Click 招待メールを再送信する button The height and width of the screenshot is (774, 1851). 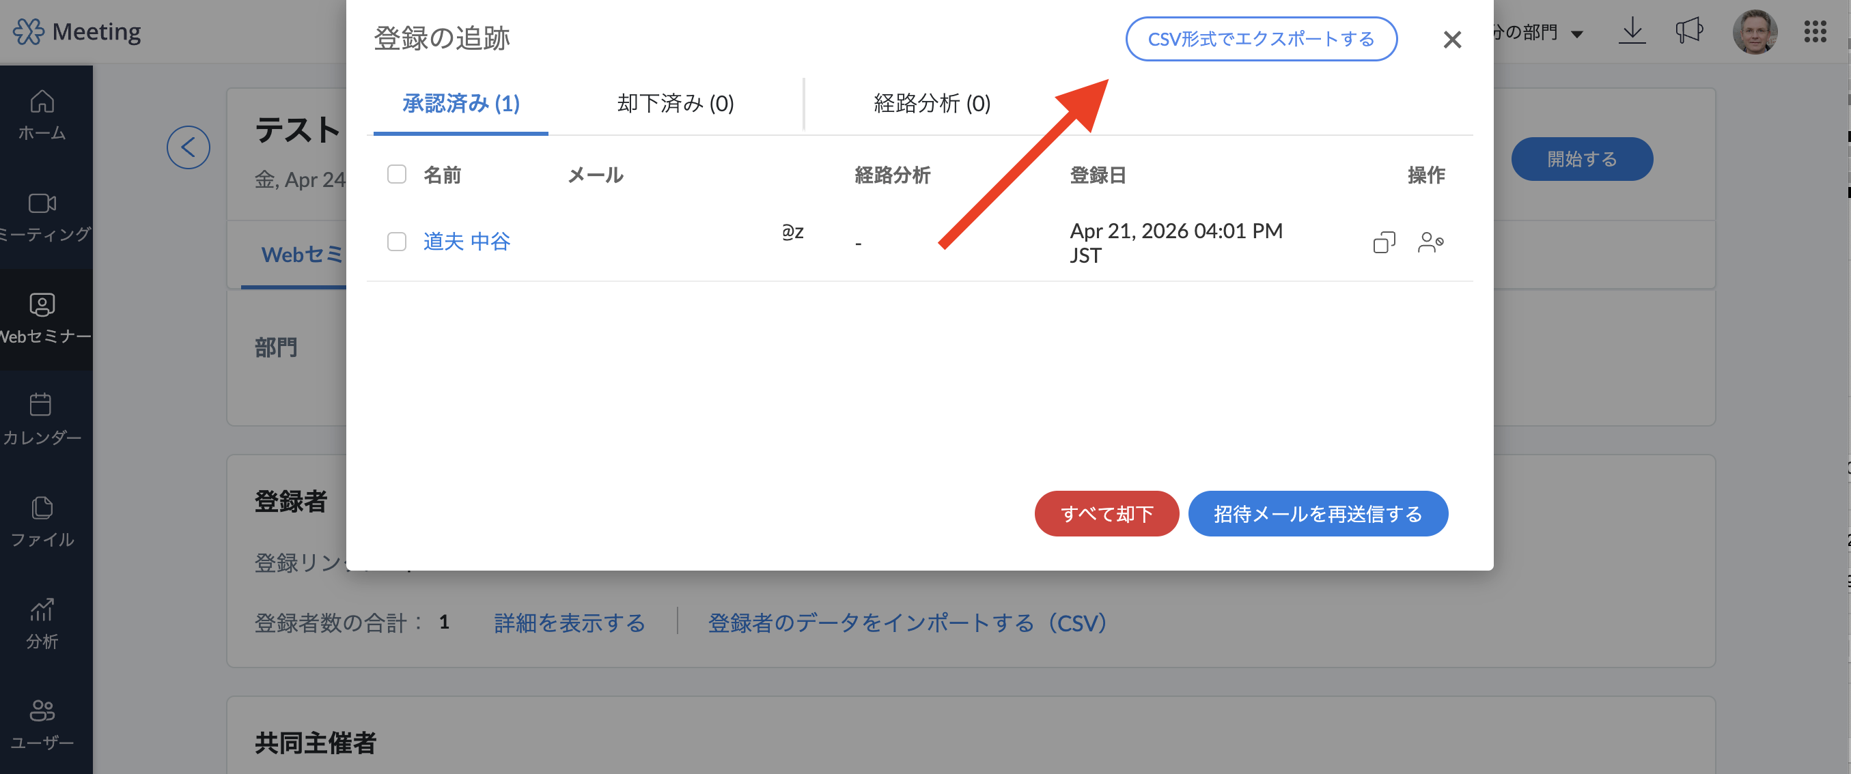tap(1317, 513)
